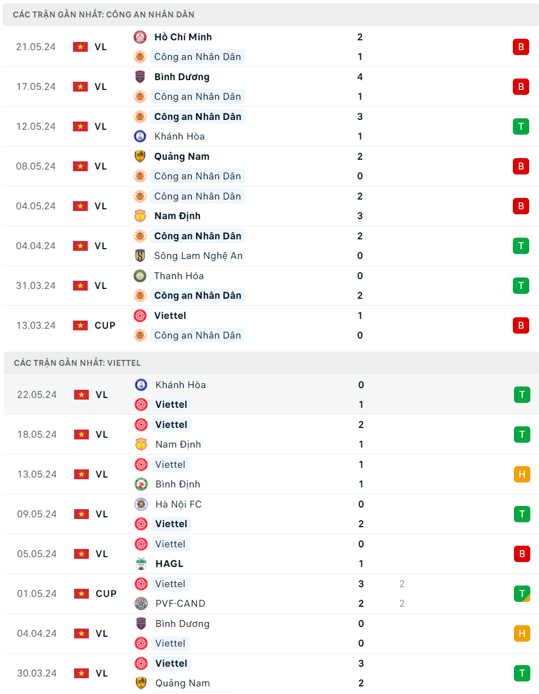This screenshot has height=694, width=539.
Task: Open the Hà Nội FC crest
Action: tap(141, 504)
